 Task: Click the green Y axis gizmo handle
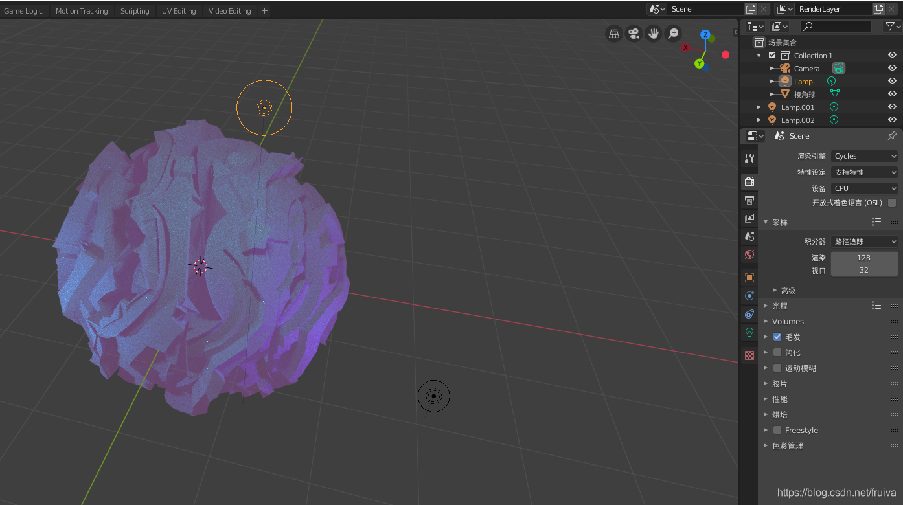700,63
